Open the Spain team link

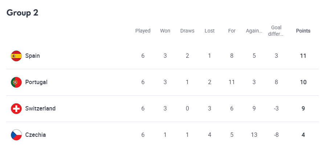point(32,56)
